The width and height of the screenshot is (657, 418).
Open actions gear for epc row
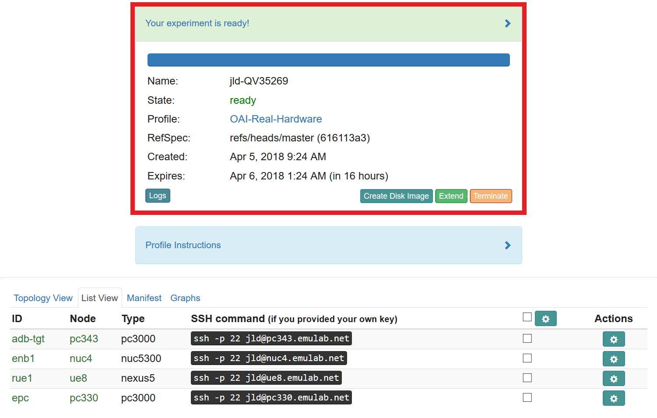(614, 398)
